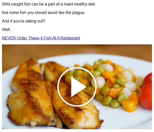Click the orange carrot cube near the tomato
154x132 pixels.
[129, 106]
